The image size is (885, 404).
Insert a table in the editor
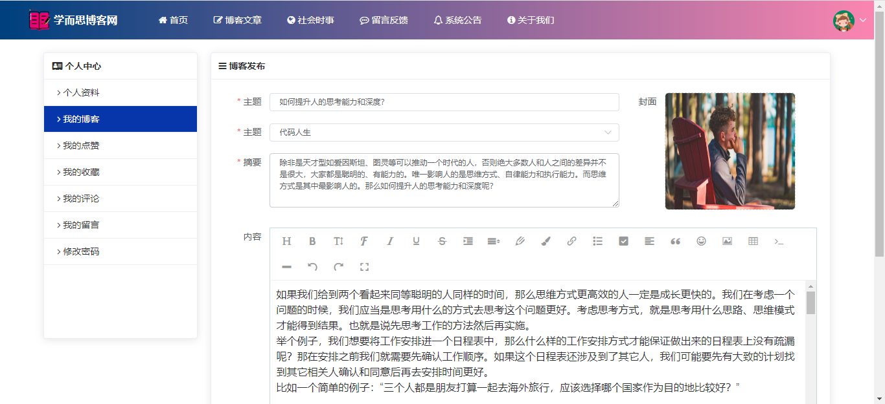click(x=753, y=241)
